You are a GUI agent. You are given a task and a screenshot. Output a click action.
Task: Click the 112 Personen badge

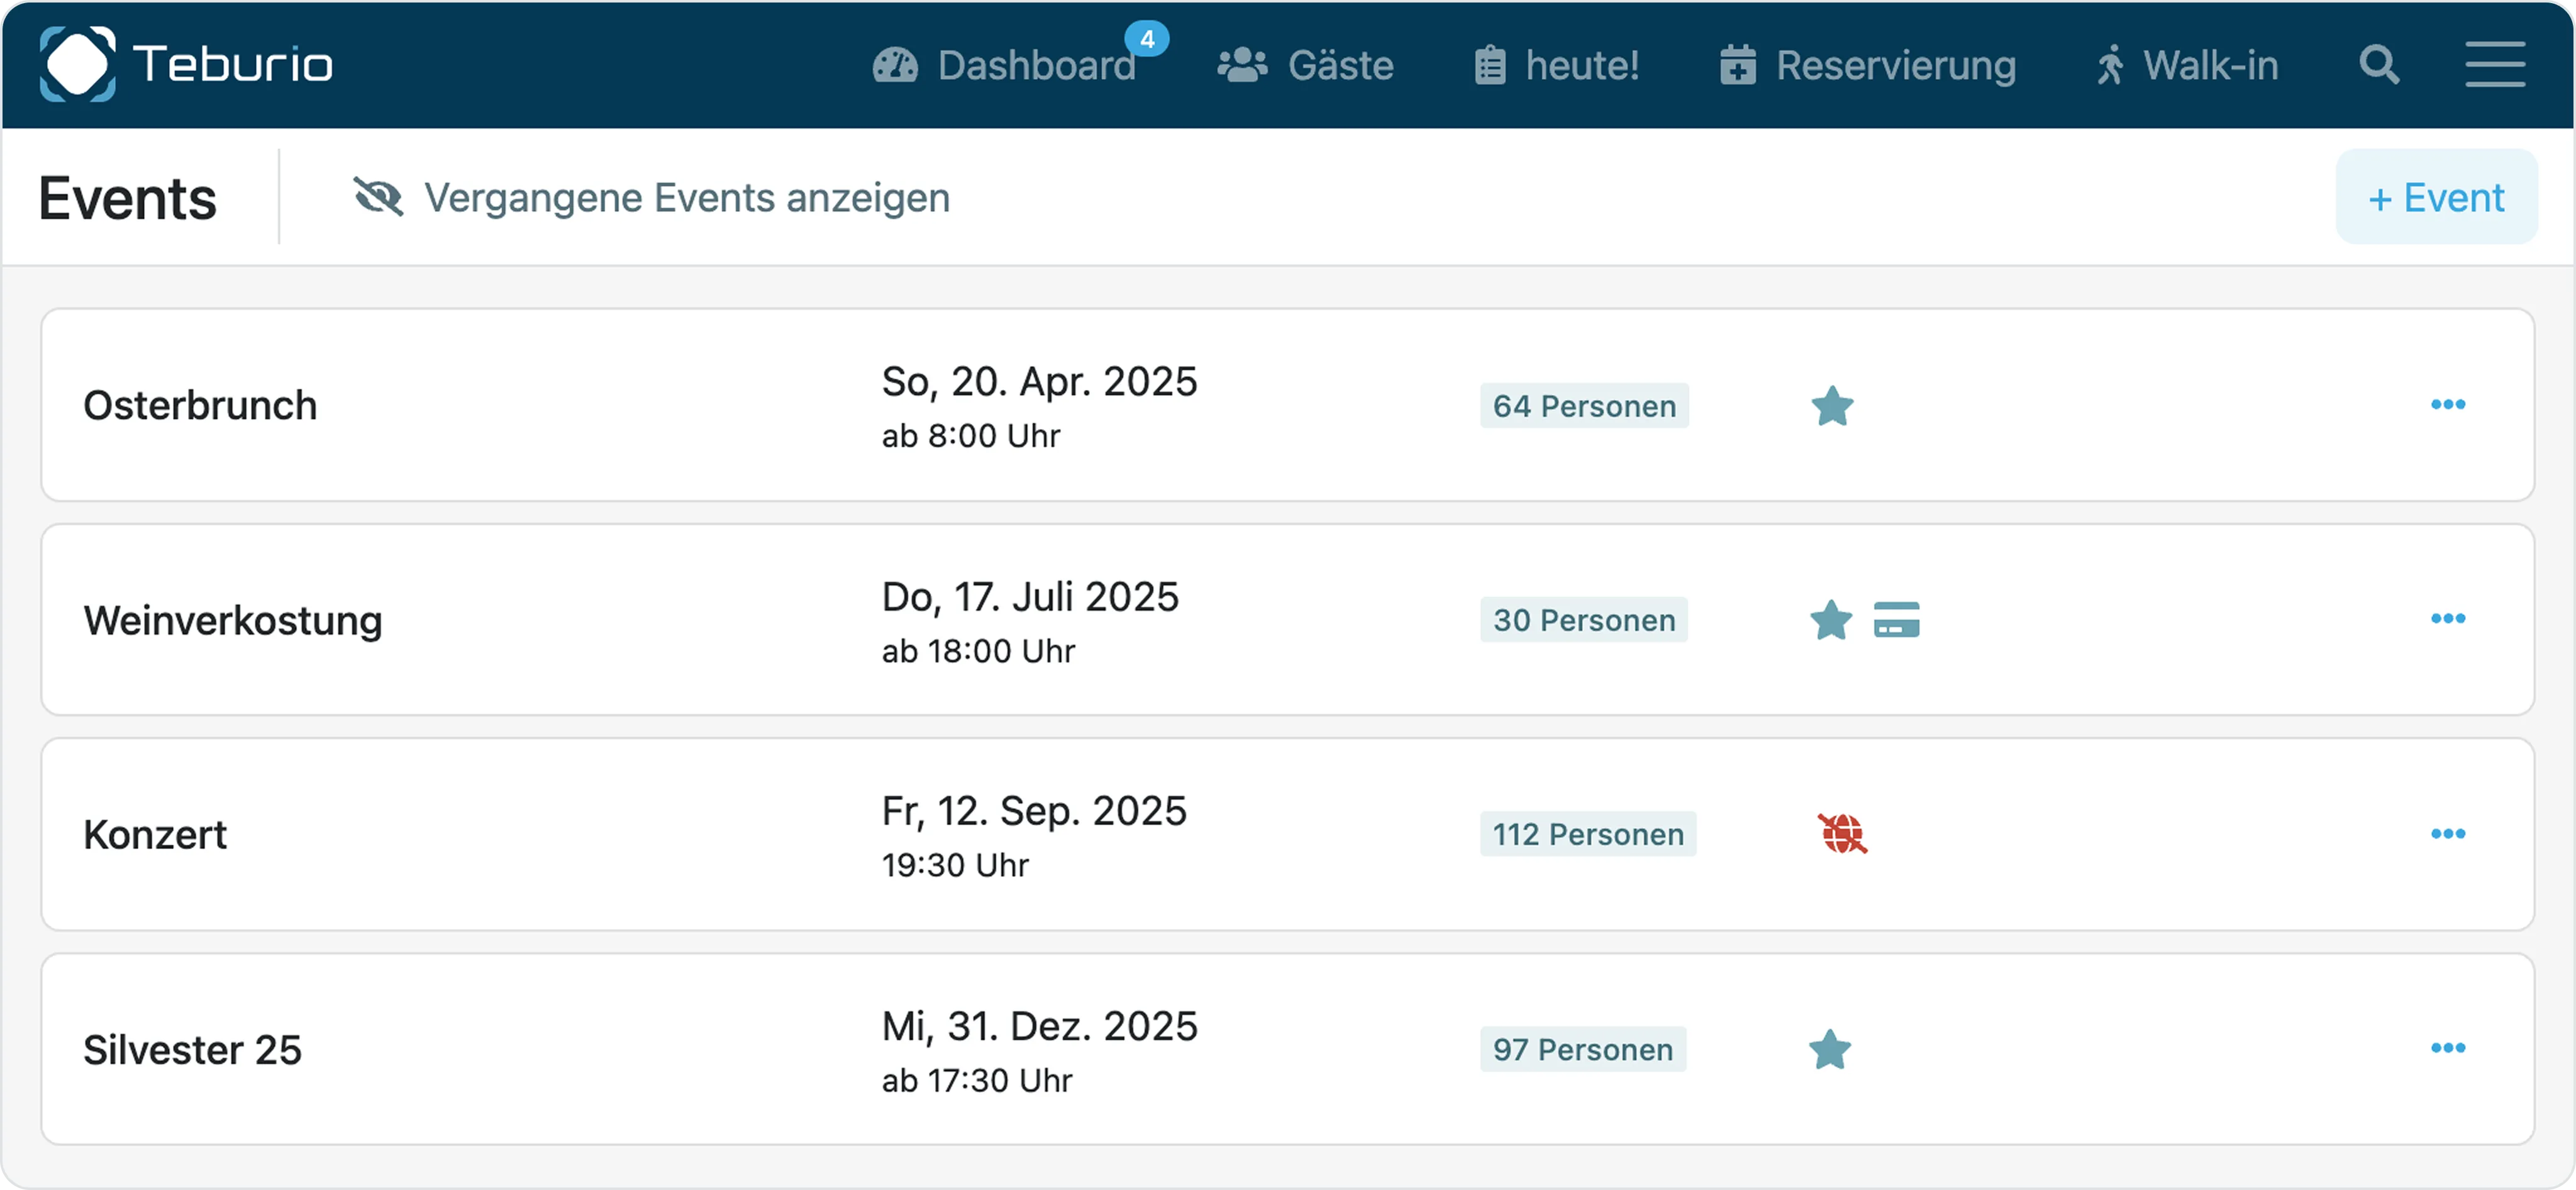(1588, 833)
